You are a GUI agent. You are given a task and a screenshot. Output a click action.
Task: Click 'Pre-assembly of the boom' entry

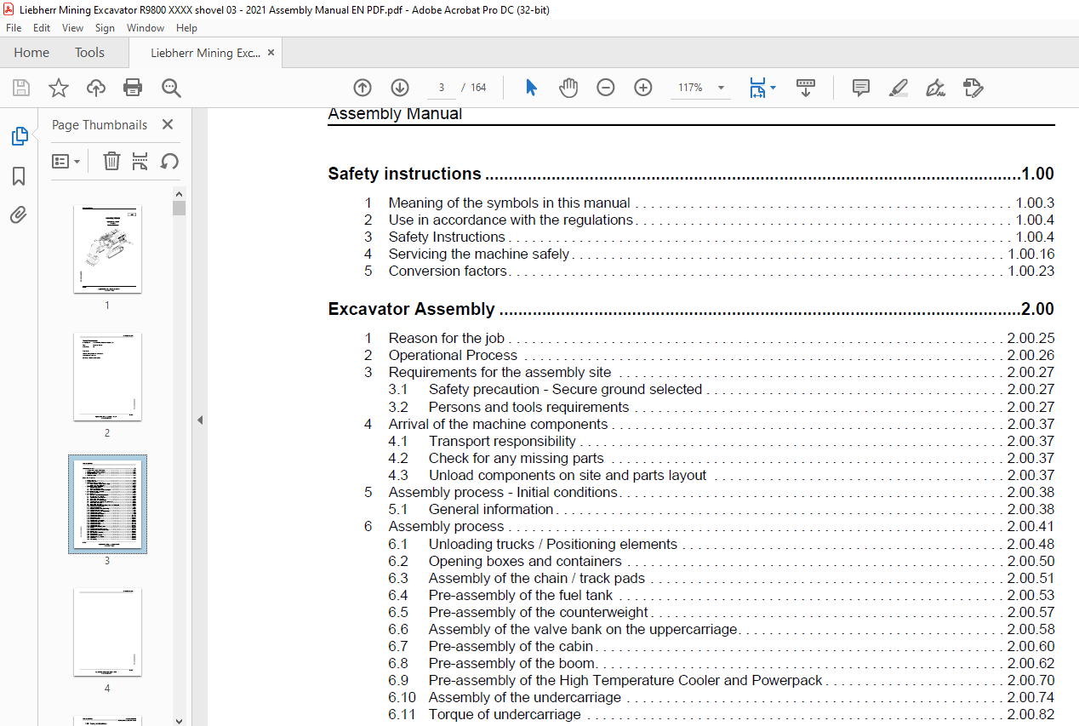tap(512, 663)
